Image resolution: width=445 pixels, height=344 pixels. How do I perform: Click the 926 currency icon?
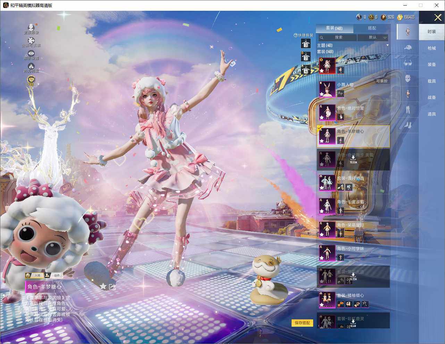[384, 17]
